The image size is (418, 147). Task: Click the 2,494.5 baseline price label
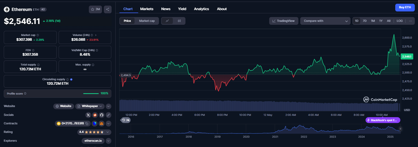tap(126, 75)
